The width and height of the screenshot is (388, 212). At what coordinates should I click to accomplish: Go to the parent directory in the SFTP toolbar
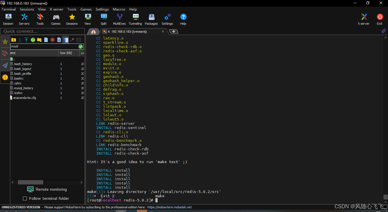[x=14, y=40]
